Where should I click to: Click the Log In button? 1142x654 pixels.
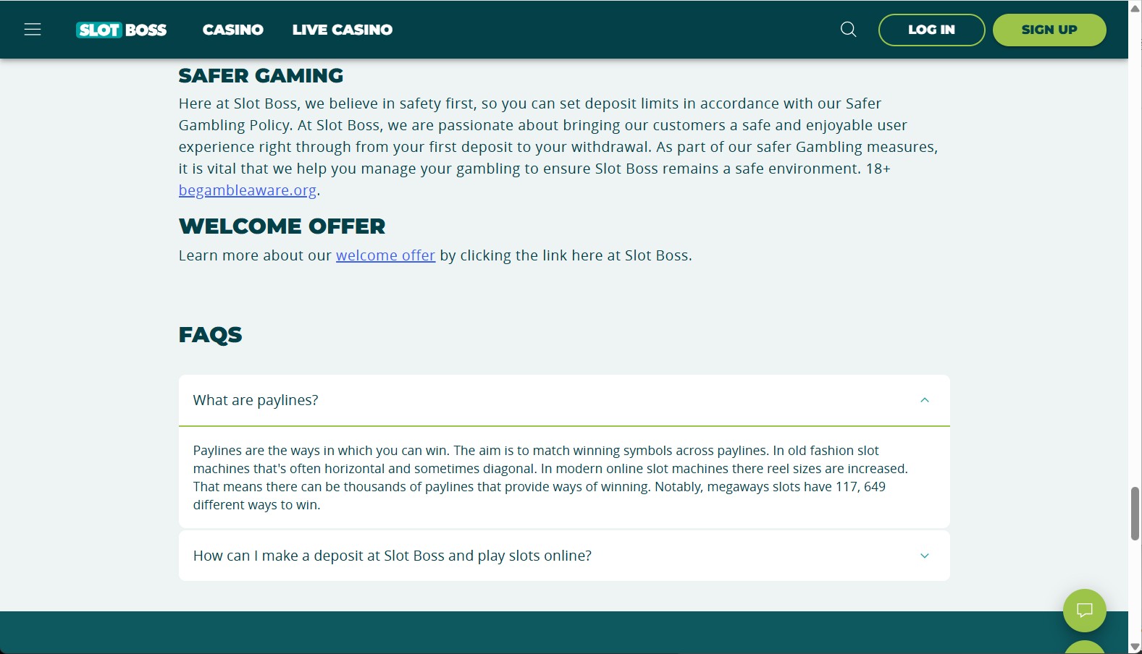(931, 30)
